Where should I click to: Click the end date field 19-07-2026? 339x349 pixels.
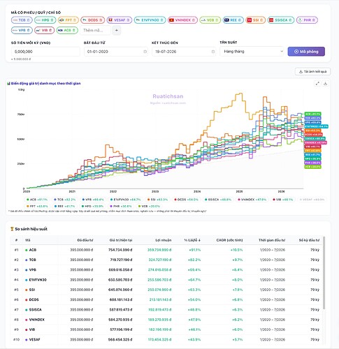(x=184, y=52)
